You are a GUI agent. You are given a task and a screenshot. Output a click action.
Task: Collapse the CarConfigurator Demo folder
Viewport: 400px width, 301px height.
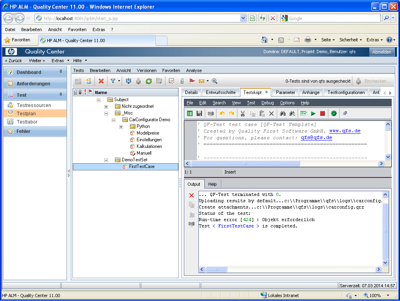click(113, 120)
